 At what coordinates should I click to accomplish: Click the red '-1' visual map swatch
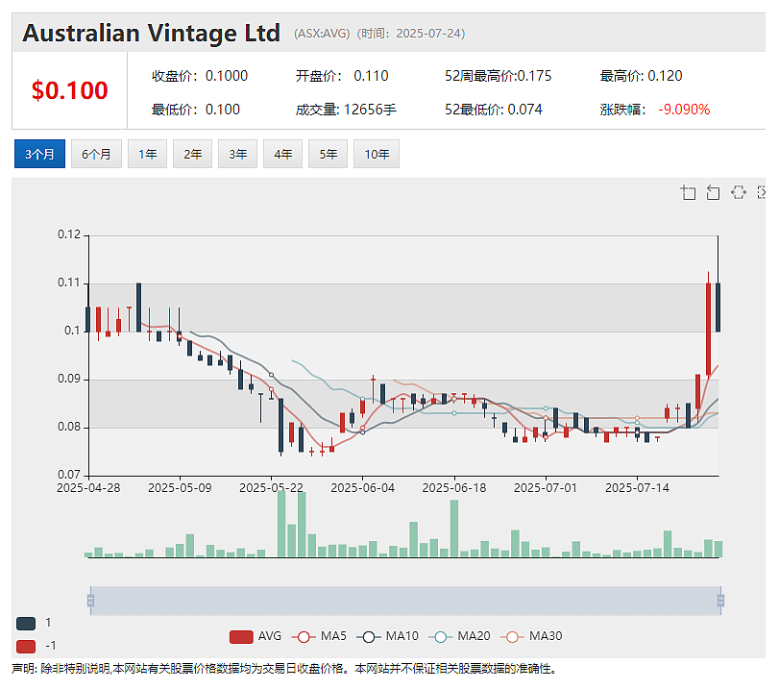point(26,647)
